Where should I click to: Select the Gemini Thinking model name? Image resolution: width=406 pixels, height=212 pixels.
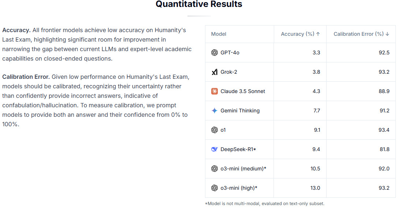coord(240,111)
